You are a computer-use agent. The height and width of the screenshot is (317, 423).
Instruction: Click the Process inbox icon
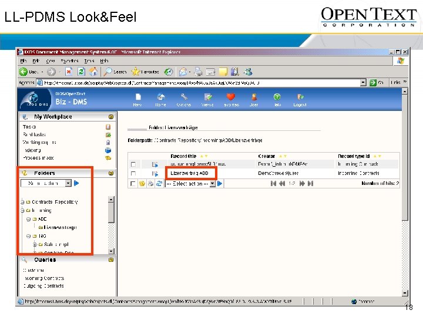(108, 158)
